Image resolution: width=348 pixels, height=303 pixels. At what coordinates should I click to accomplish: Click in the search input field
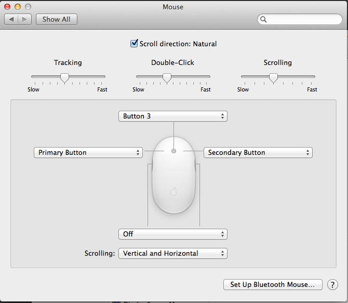coord(304,19)
